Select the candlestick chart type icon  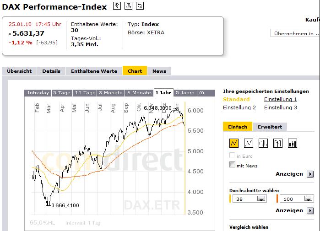(x=293, y=143)
